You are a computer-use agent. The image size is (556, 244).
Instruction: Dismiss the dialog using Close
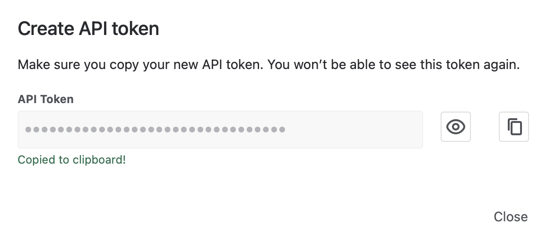click(511, 217)
